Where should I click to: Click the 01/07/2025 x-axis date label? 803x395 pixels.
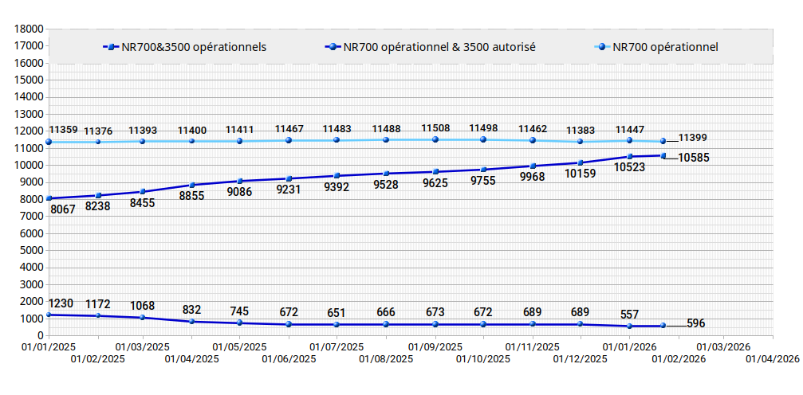(337, 347)
